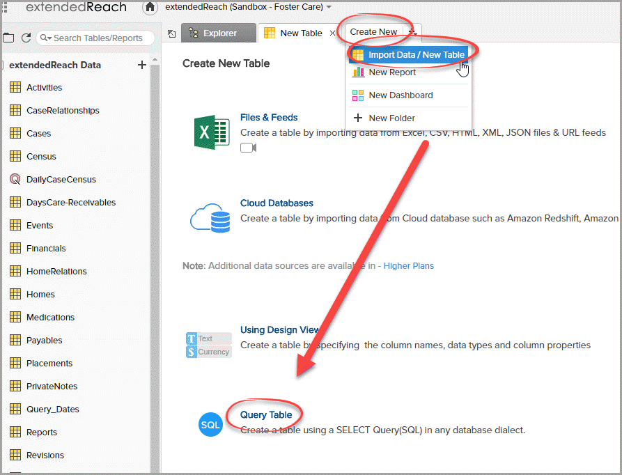Click the Events table icon
The height and width of the screenshot is (475, 622).
pos(15,225)
